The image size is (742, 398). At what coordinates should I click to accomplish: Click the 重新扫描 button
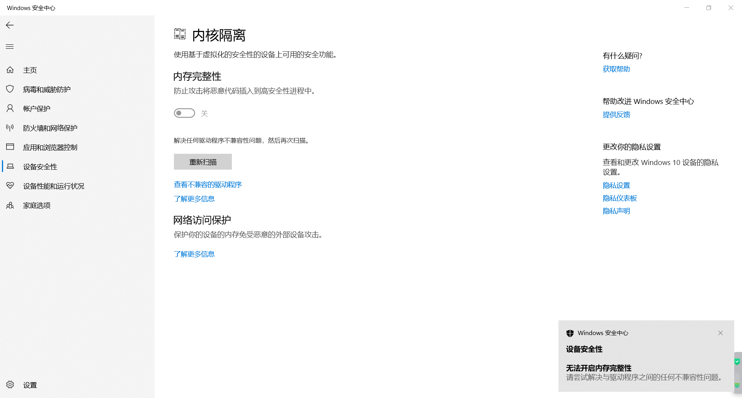(x=203, y=162)
